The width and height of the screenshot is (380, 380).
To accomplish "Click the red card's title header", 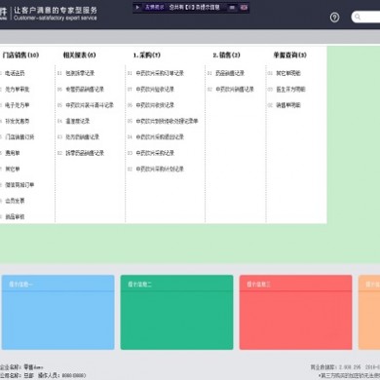I will (x=295, y=284).
